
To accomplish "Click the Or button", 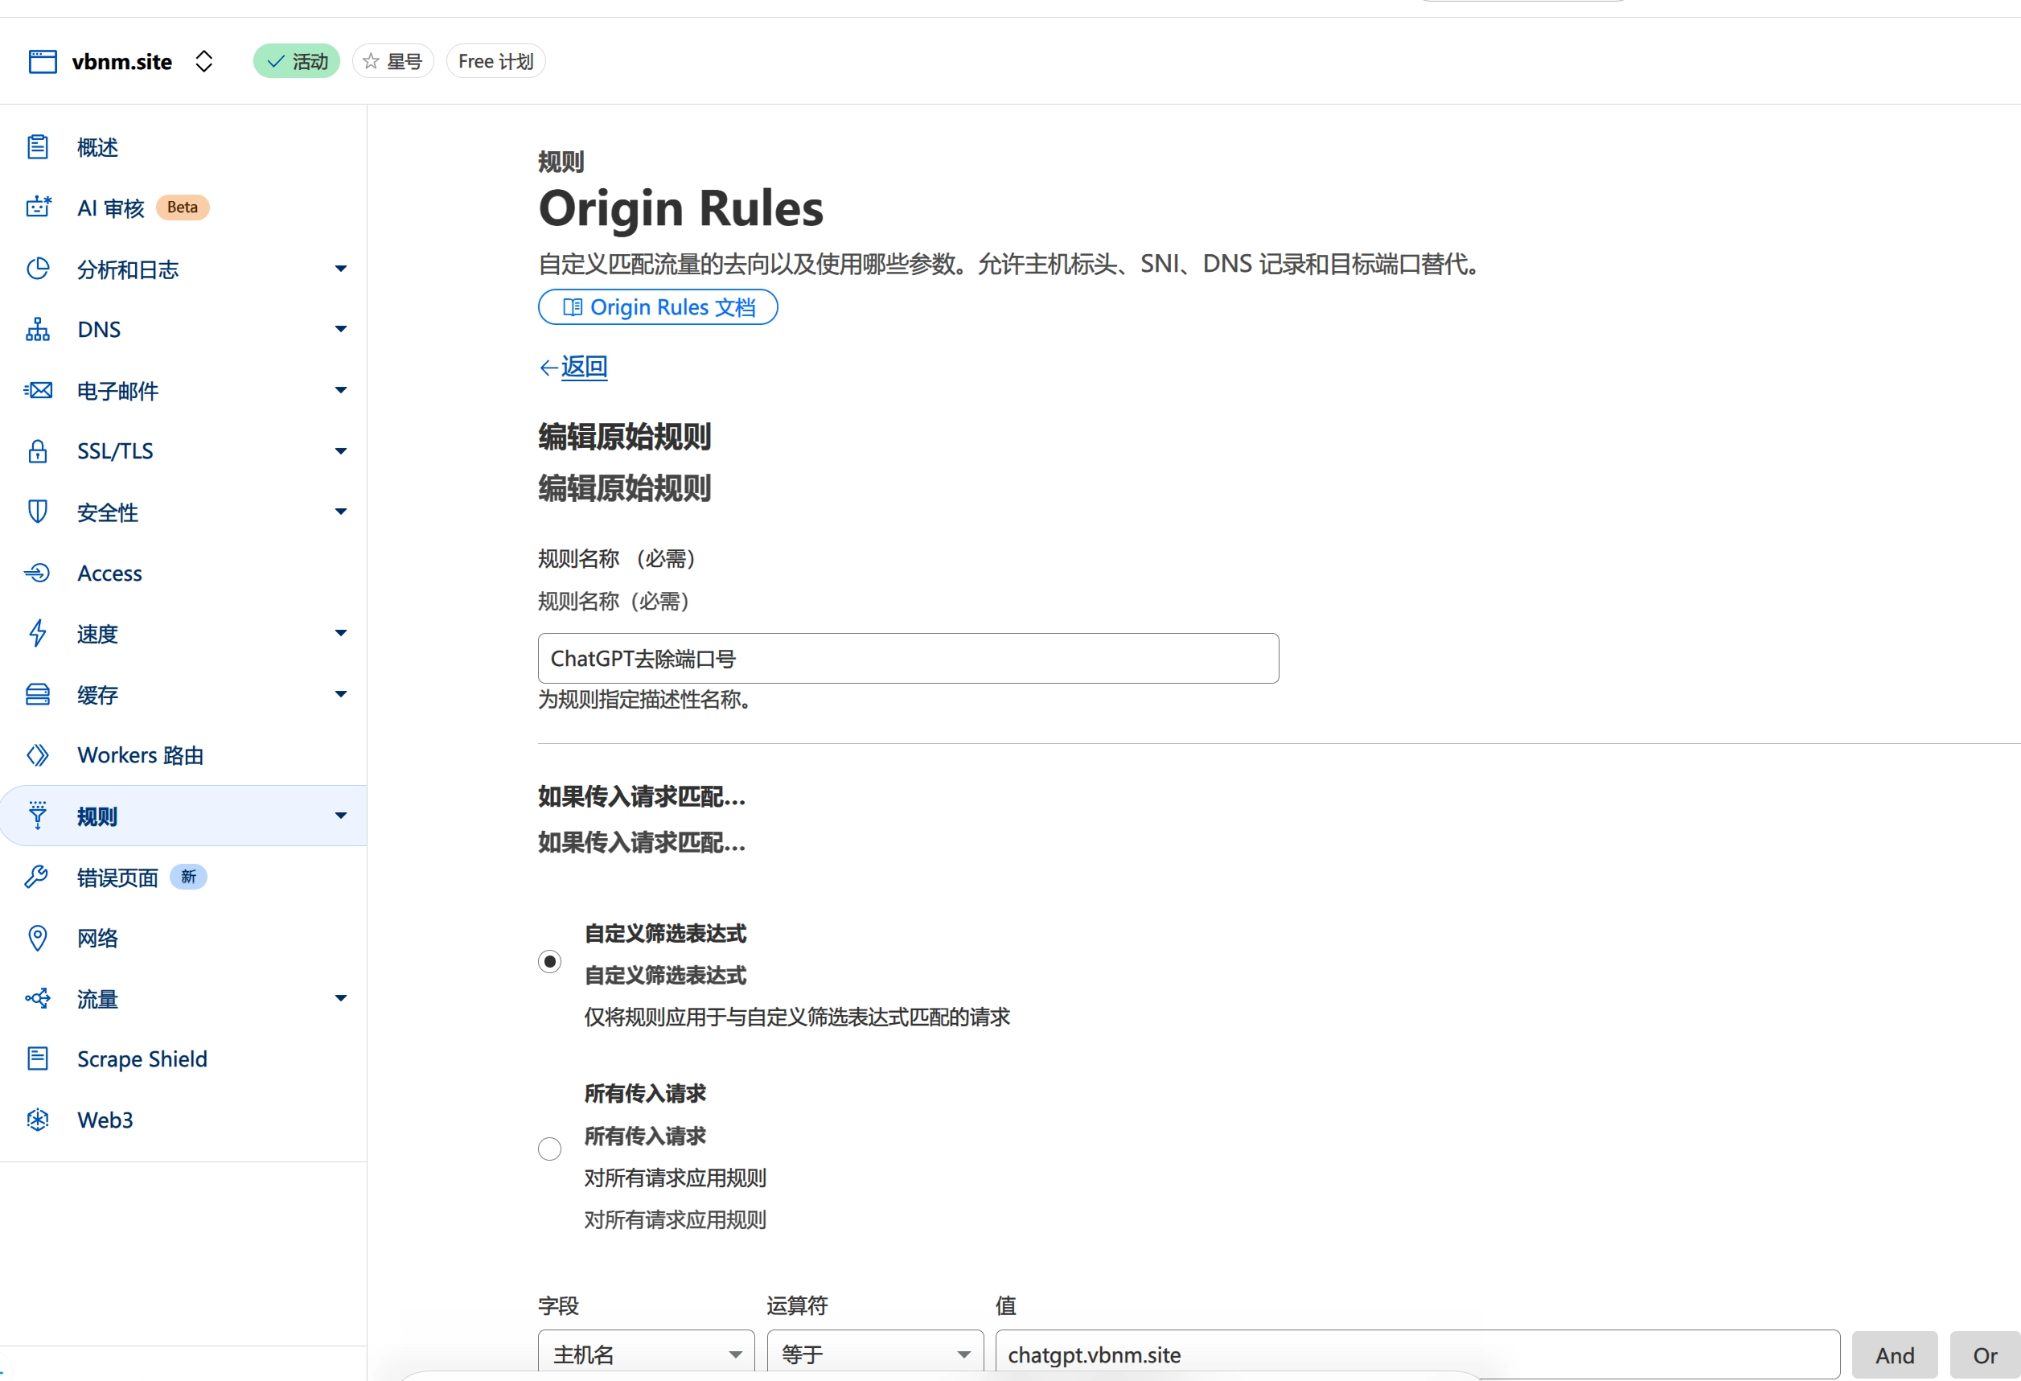I will [x=1986, y=1355].
